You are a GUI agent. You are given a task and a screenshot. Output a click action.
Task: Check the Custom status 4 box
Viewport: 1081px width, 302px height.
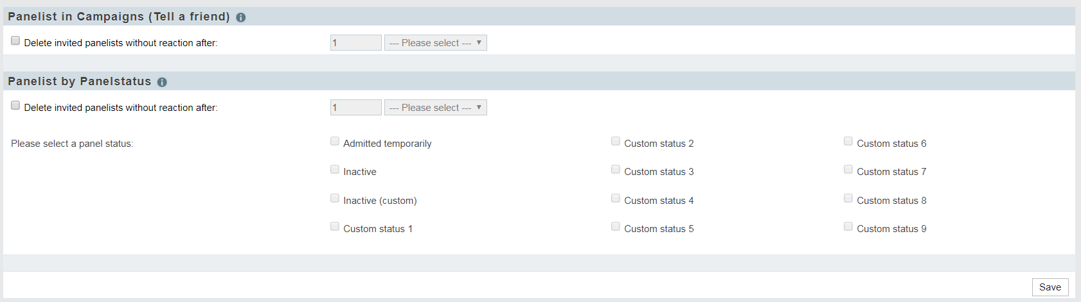(x=616, y=198)
